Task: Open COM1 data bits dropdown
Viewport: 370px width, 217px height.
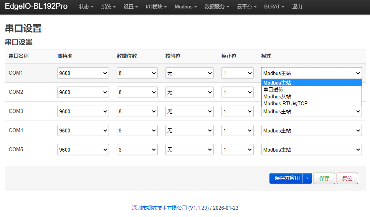Action: click(x=137, y=73)
